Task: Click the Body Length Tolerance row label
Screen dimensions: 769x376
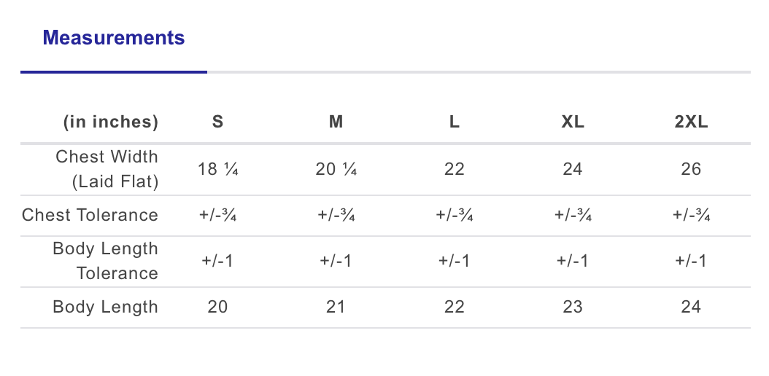Action: (x=105, y=261)
